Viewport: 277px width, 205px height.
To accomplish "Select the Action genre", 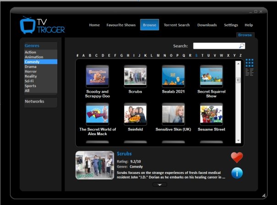I will (41, 52).
